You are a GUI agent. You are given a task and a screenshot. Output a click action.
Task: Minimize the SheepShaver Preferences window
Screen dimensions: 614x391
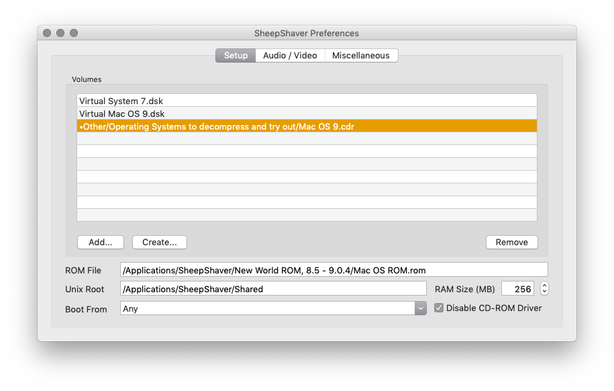60,33
